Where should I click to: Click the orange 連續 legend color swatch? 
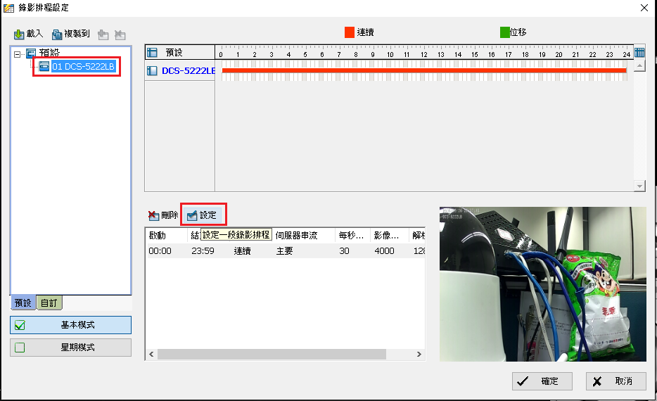click(x=349, y=32)
